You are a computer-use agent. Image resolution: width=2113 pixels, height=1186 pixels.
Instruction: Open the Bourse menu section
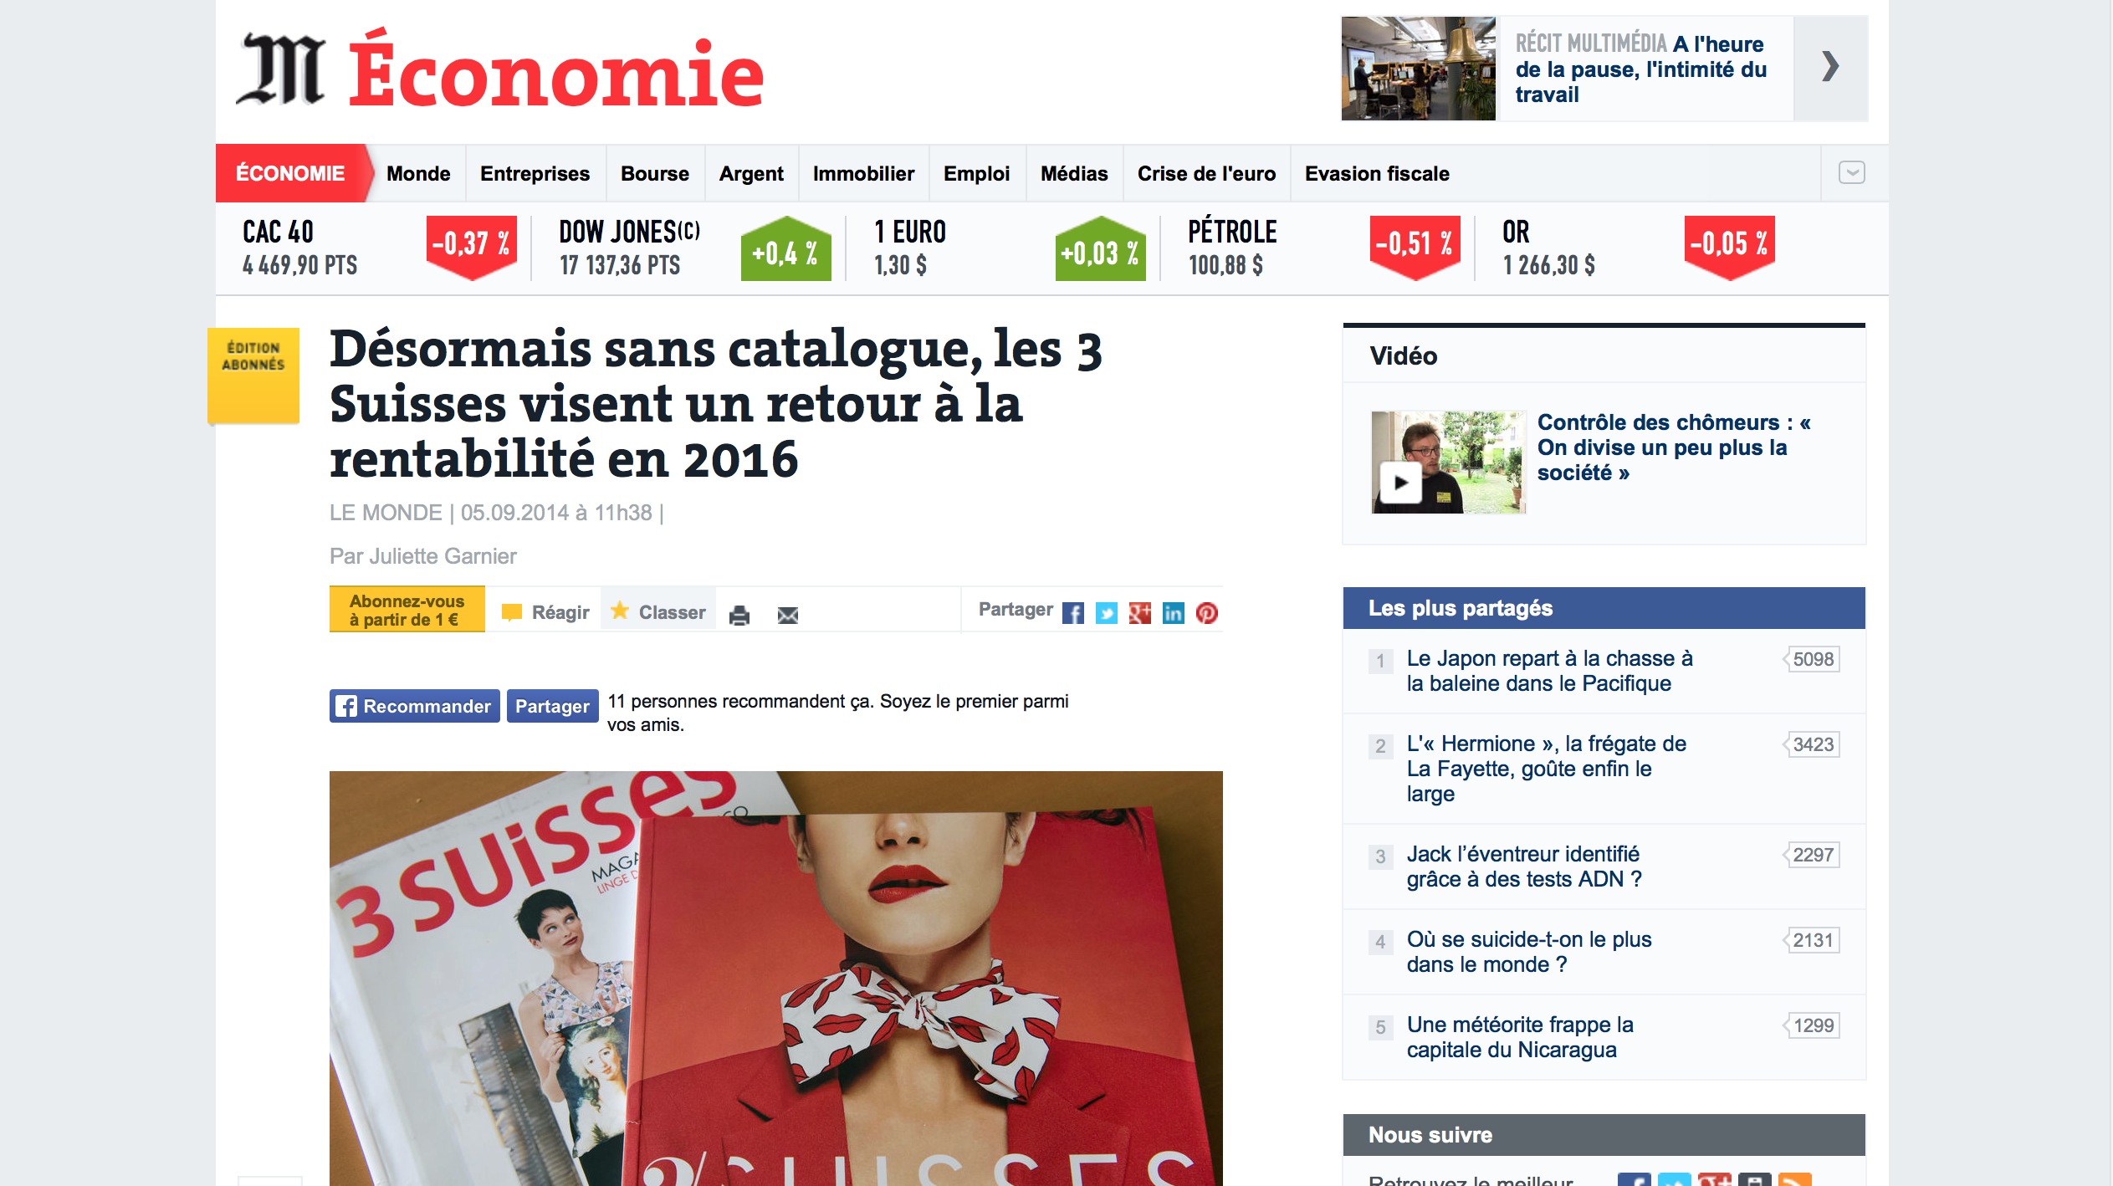click(655, 173)
